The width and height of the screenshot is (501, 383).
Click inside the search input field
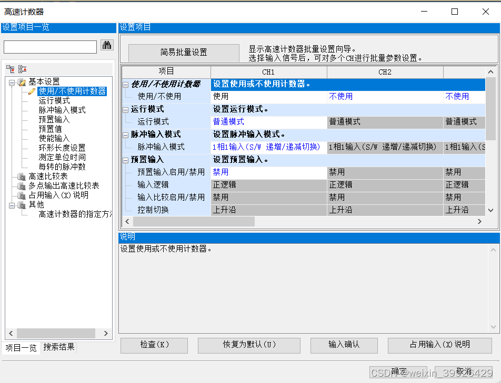pos(50,46)
